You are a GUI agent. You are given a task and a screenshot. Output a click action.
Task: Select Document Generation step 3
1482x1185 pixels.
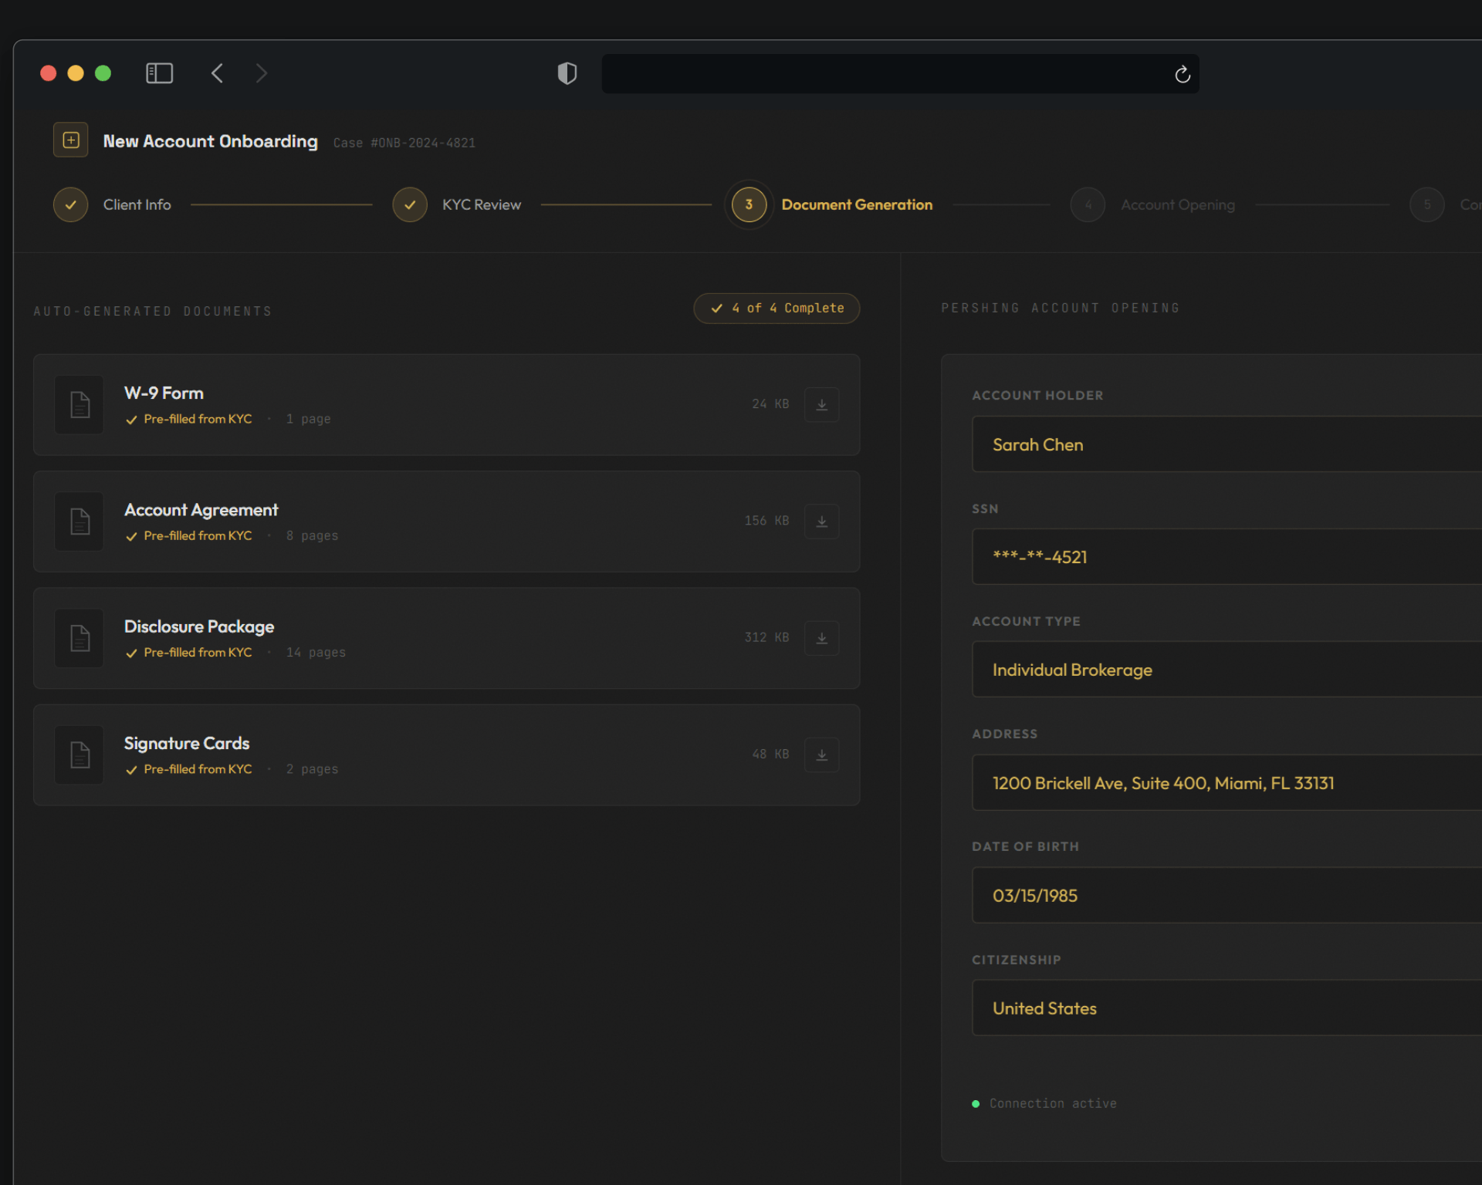point(748,204)
